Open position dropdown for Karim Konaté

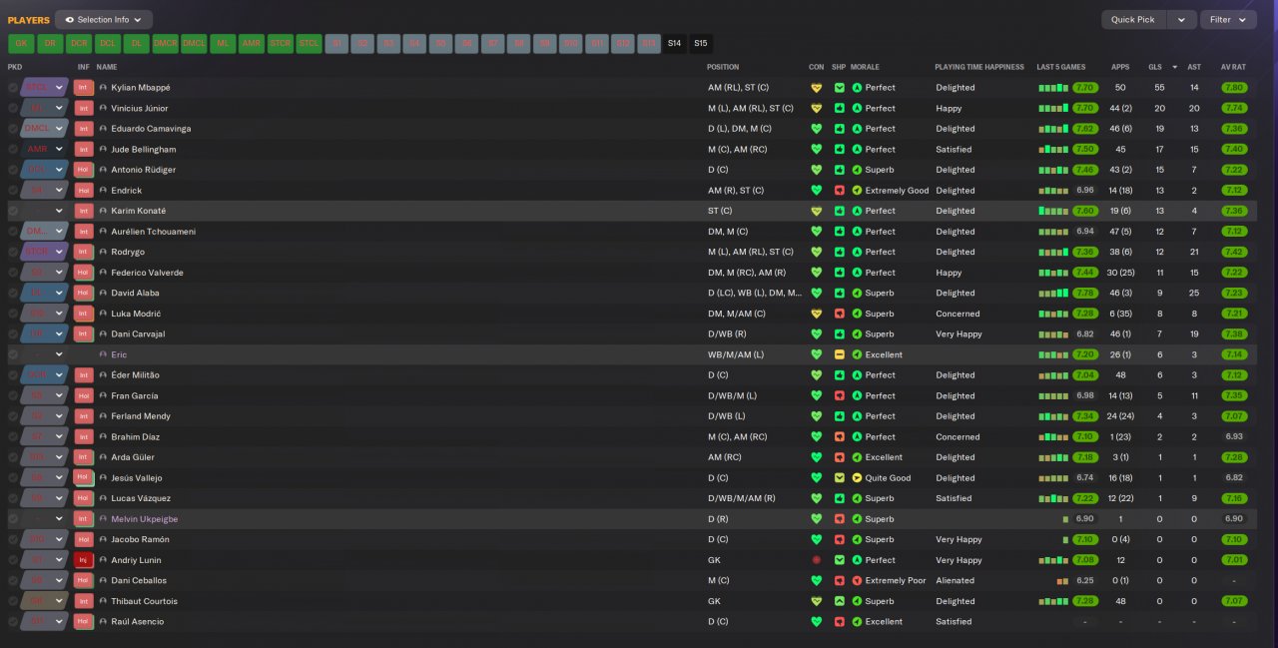tap(59, 211)
